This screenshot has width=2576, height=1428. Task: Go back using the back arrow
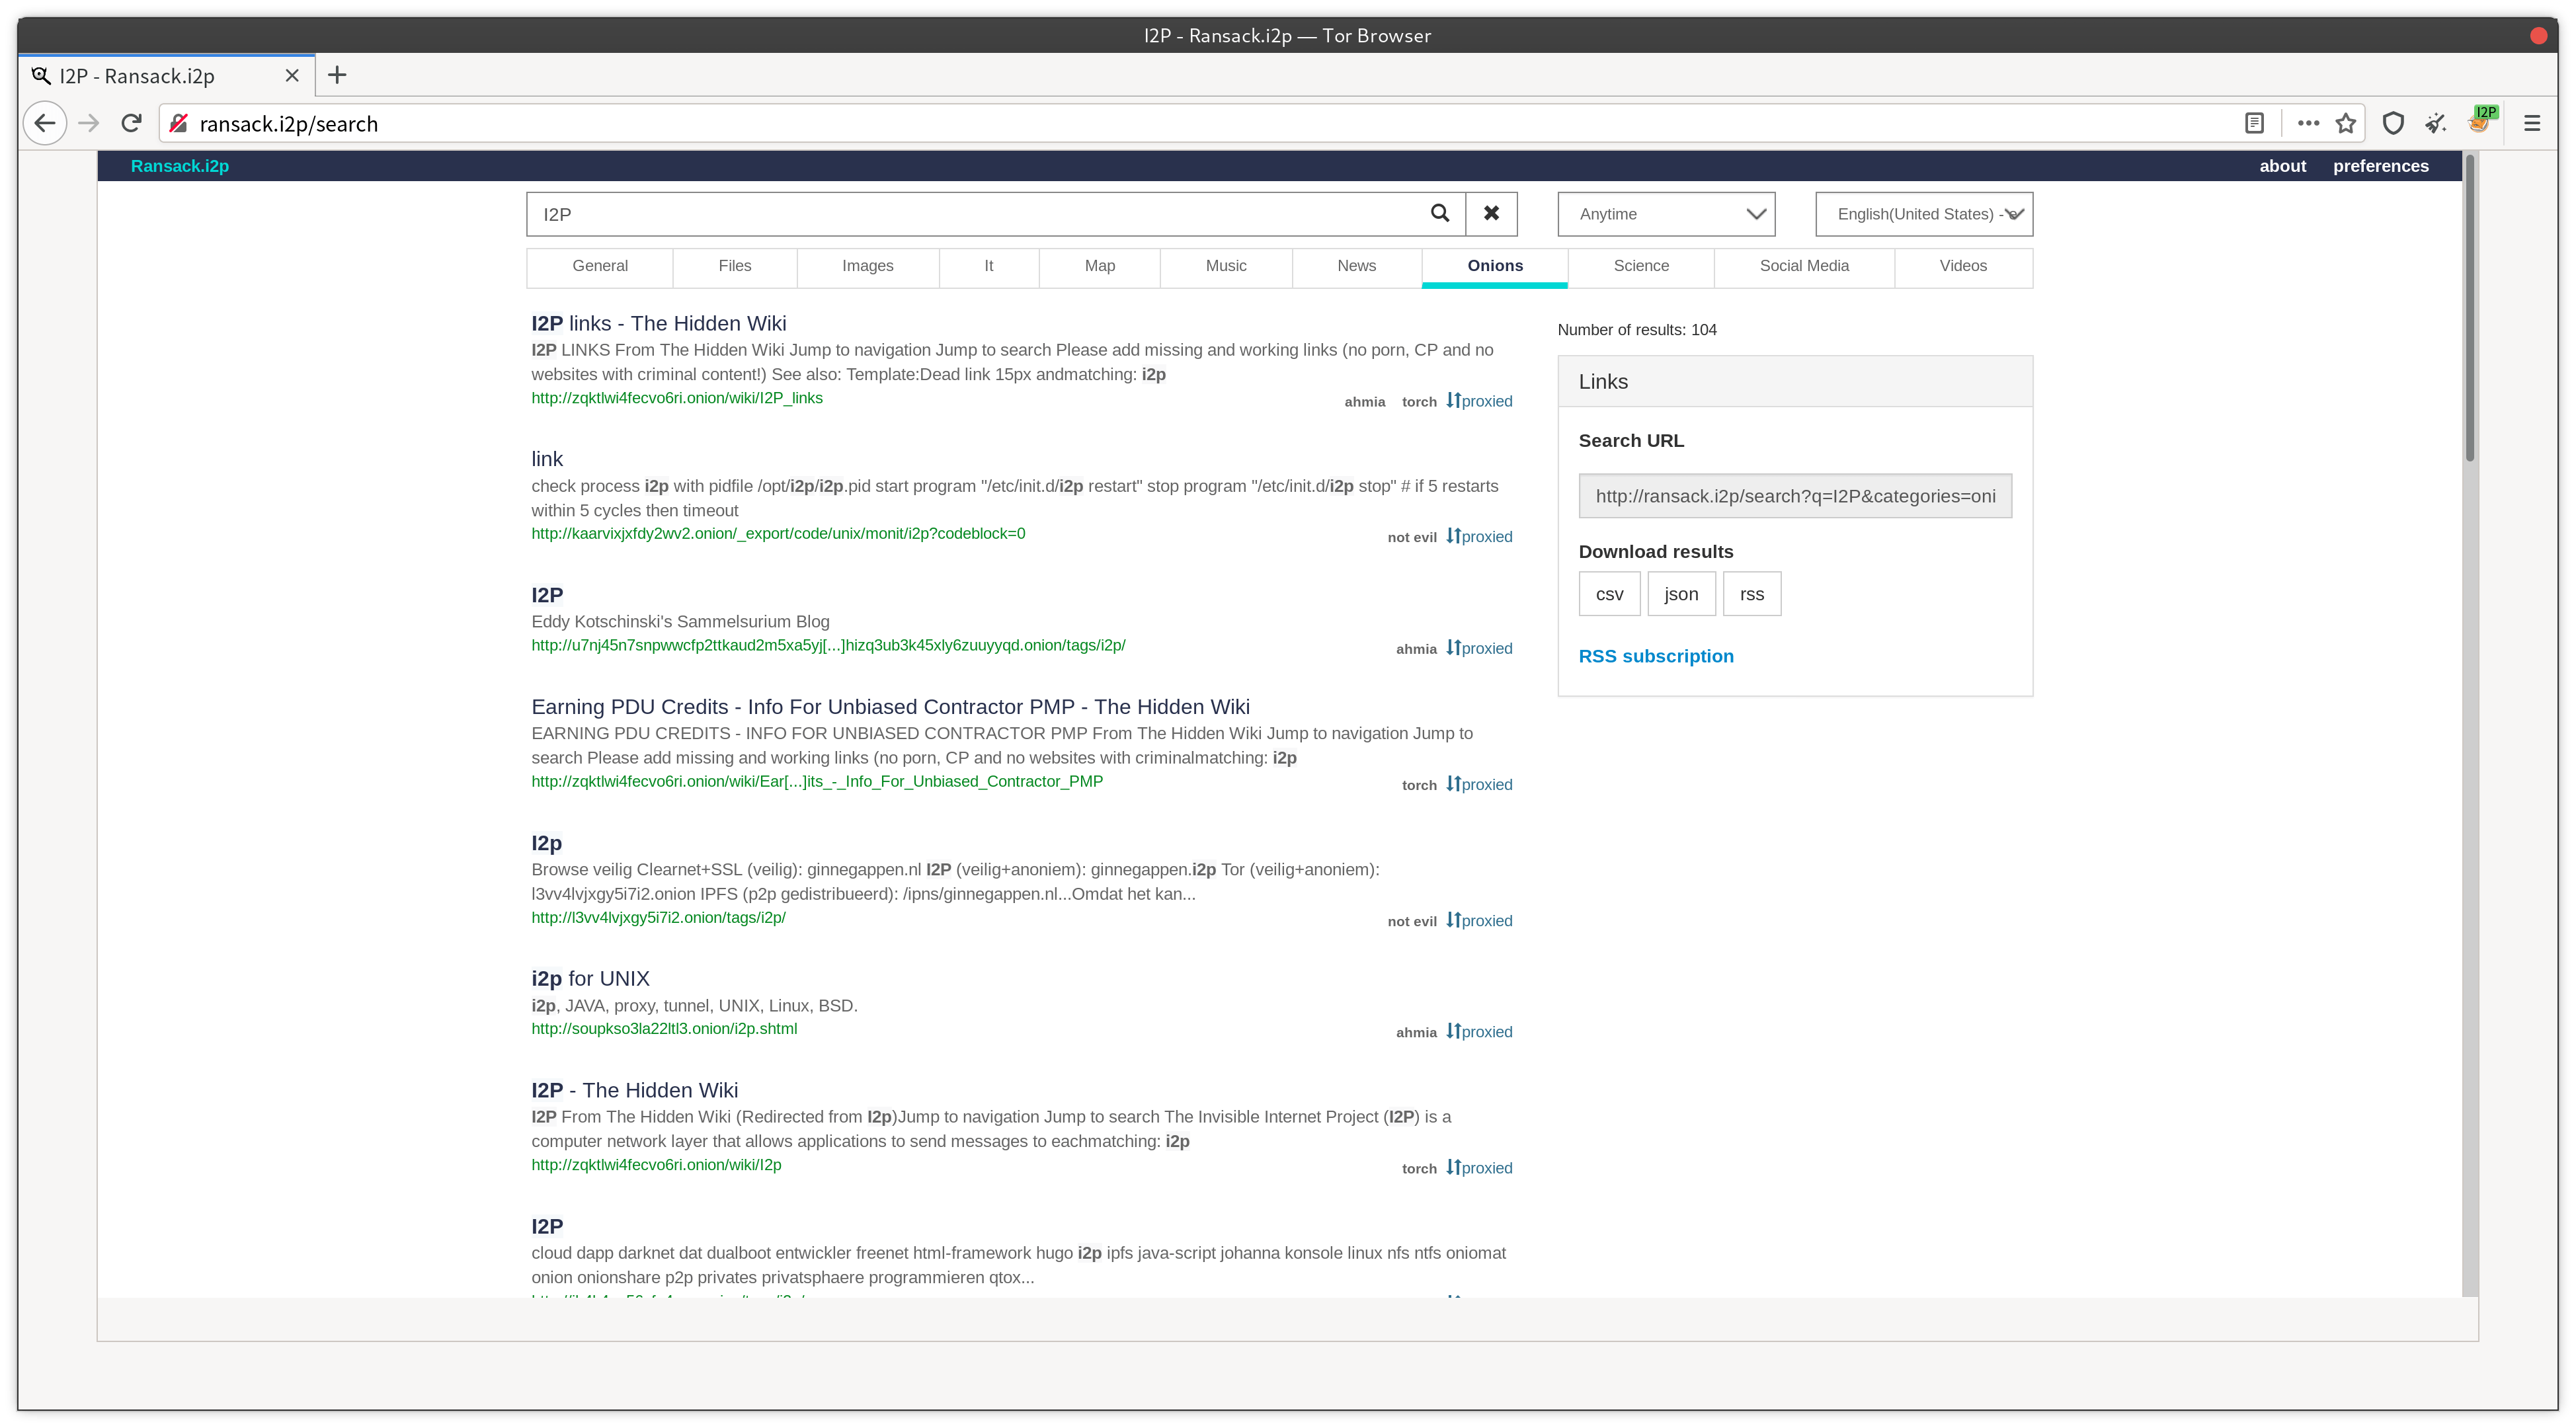point(44,123)
